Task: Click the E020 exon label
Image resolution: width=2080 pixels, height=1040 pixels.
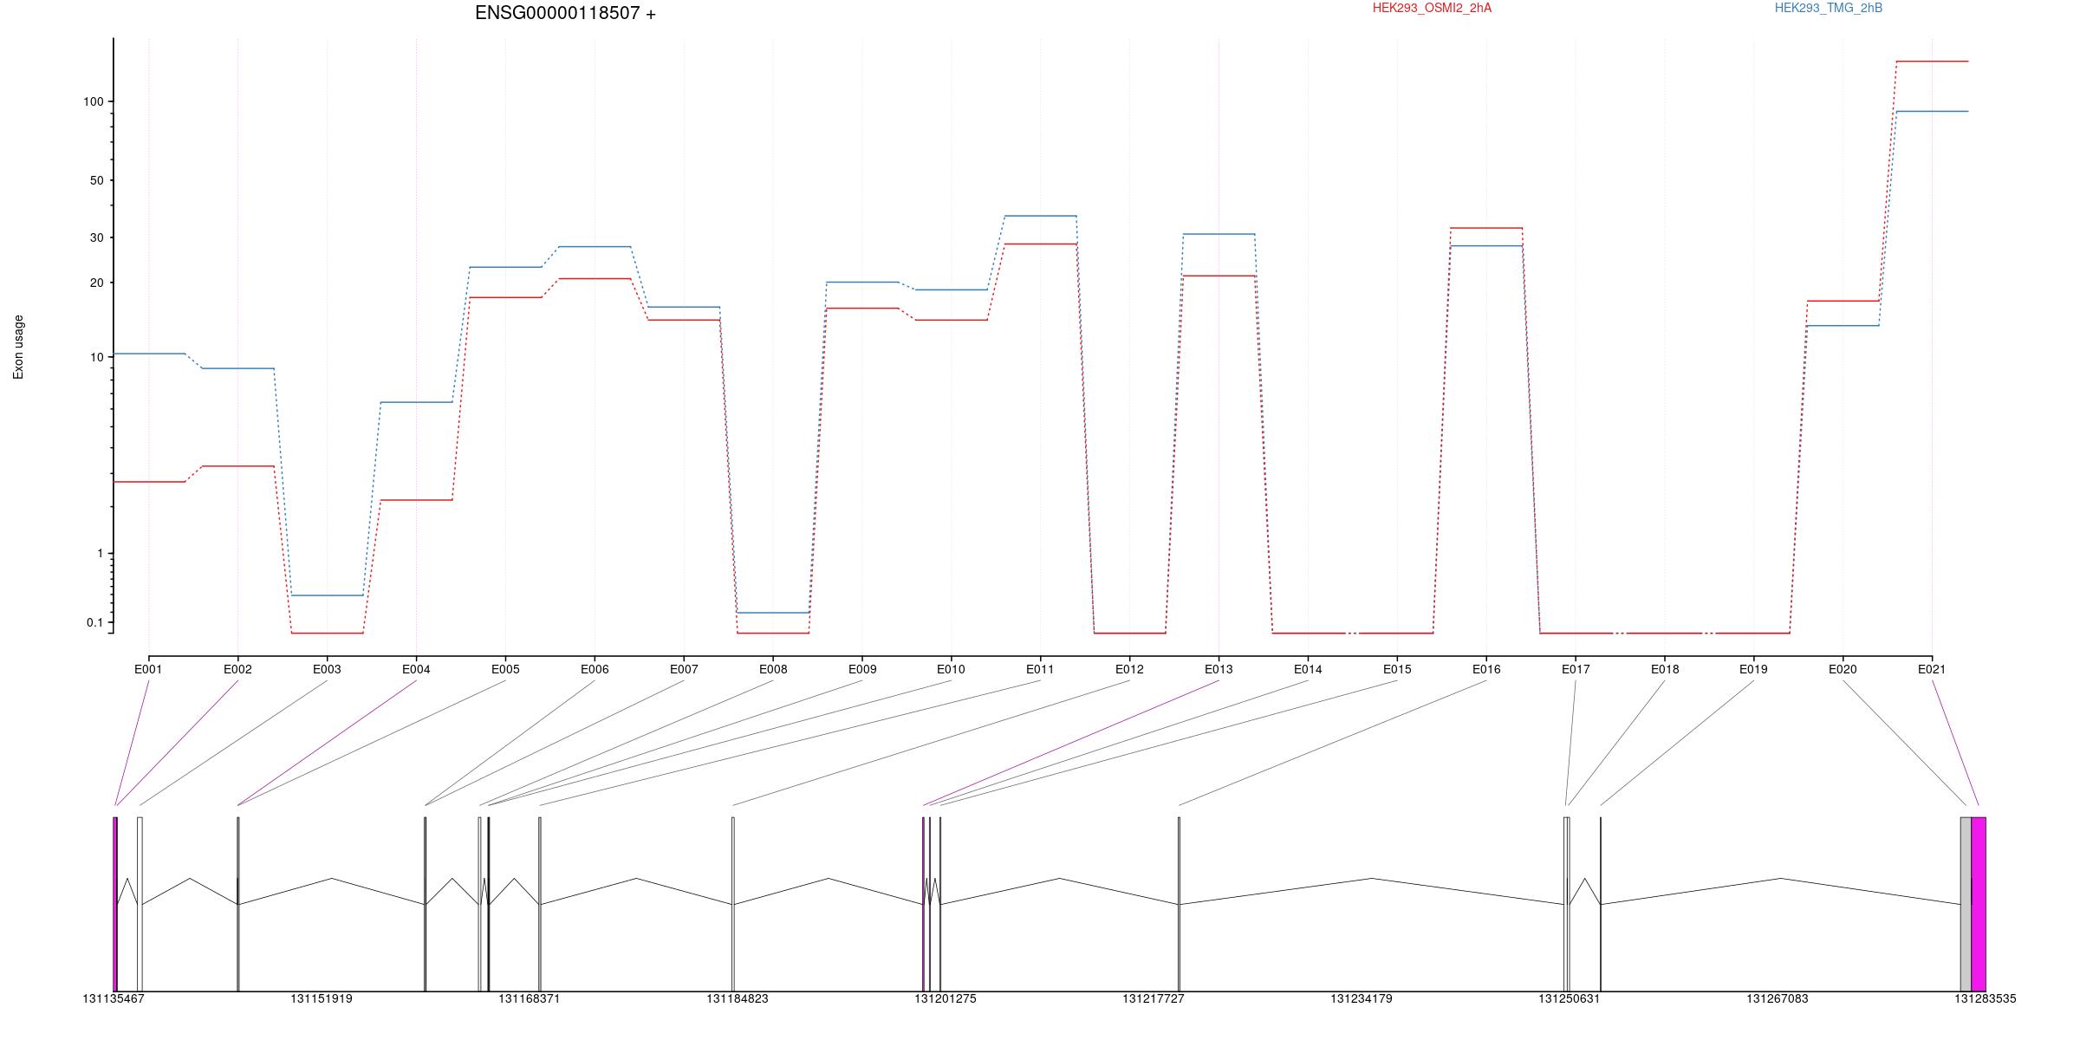Action: [x=1843, y=669]
